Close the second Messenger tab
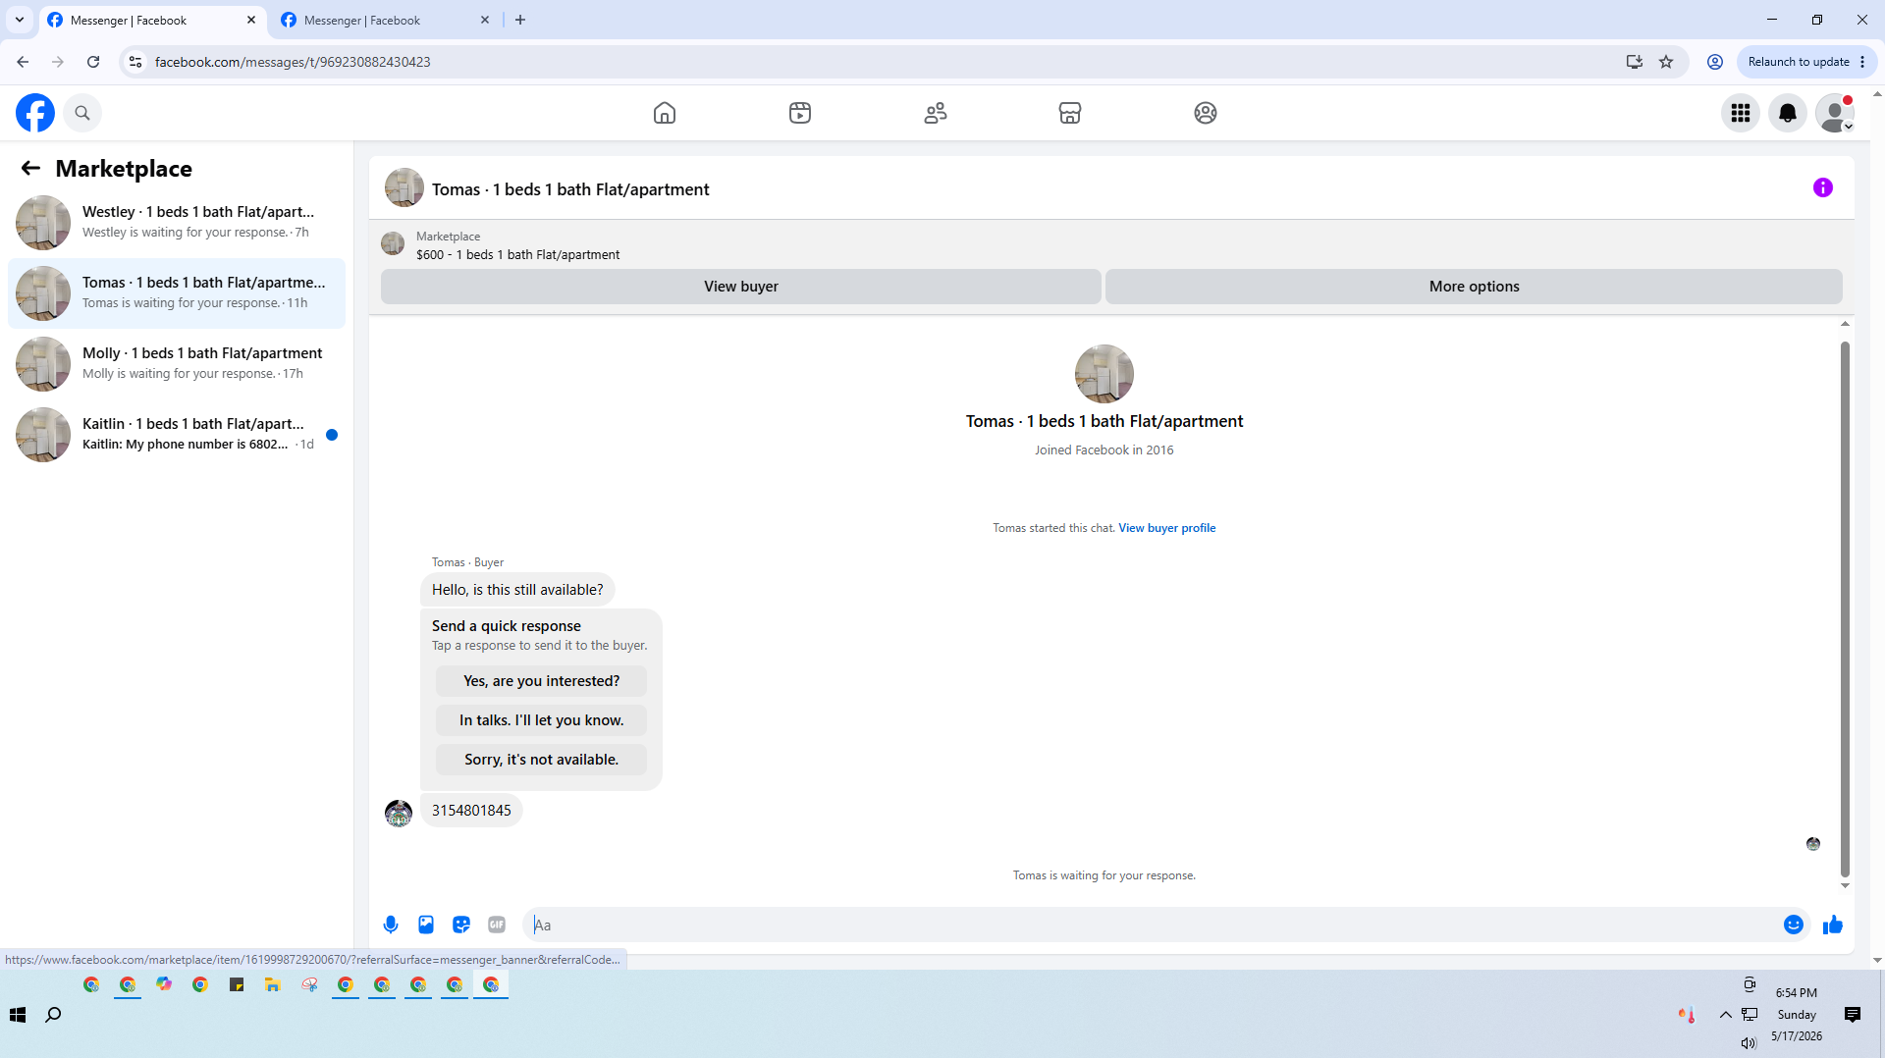1885x1058 pixels. (485, 21)
